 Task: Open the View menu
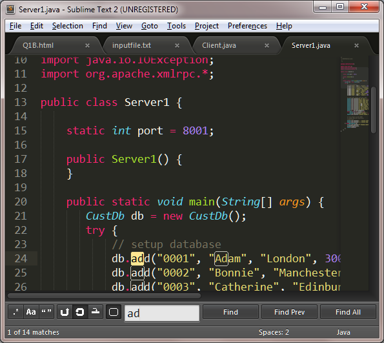[124, 26]
